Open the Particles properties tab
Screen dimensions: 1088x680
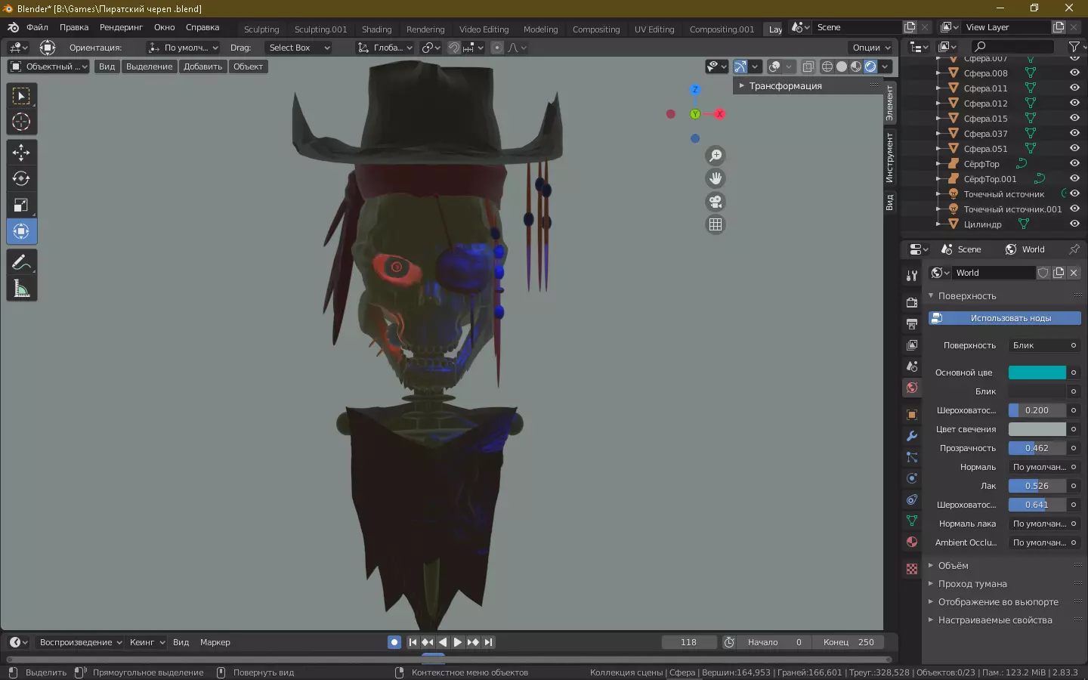pos(912,457)
